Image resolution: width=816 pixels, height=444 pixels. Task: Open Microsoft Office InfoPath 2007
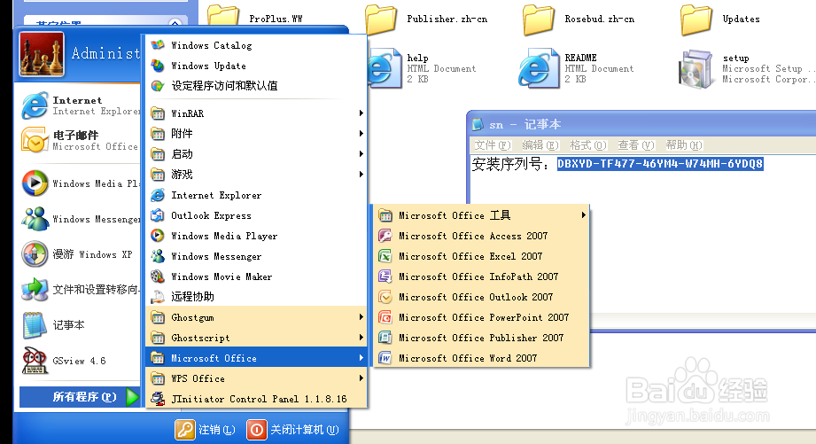(482, 277)
